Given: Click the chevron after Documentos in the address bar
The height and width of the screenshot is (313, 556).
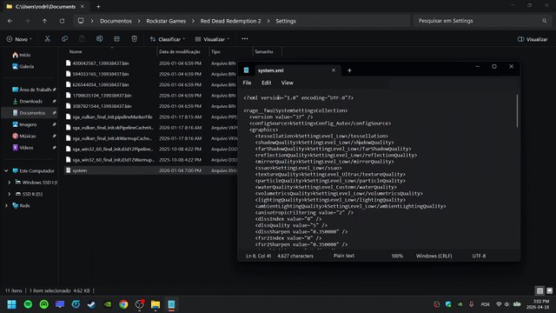Looking at the screenshot, I should click(x=139, y=21).
